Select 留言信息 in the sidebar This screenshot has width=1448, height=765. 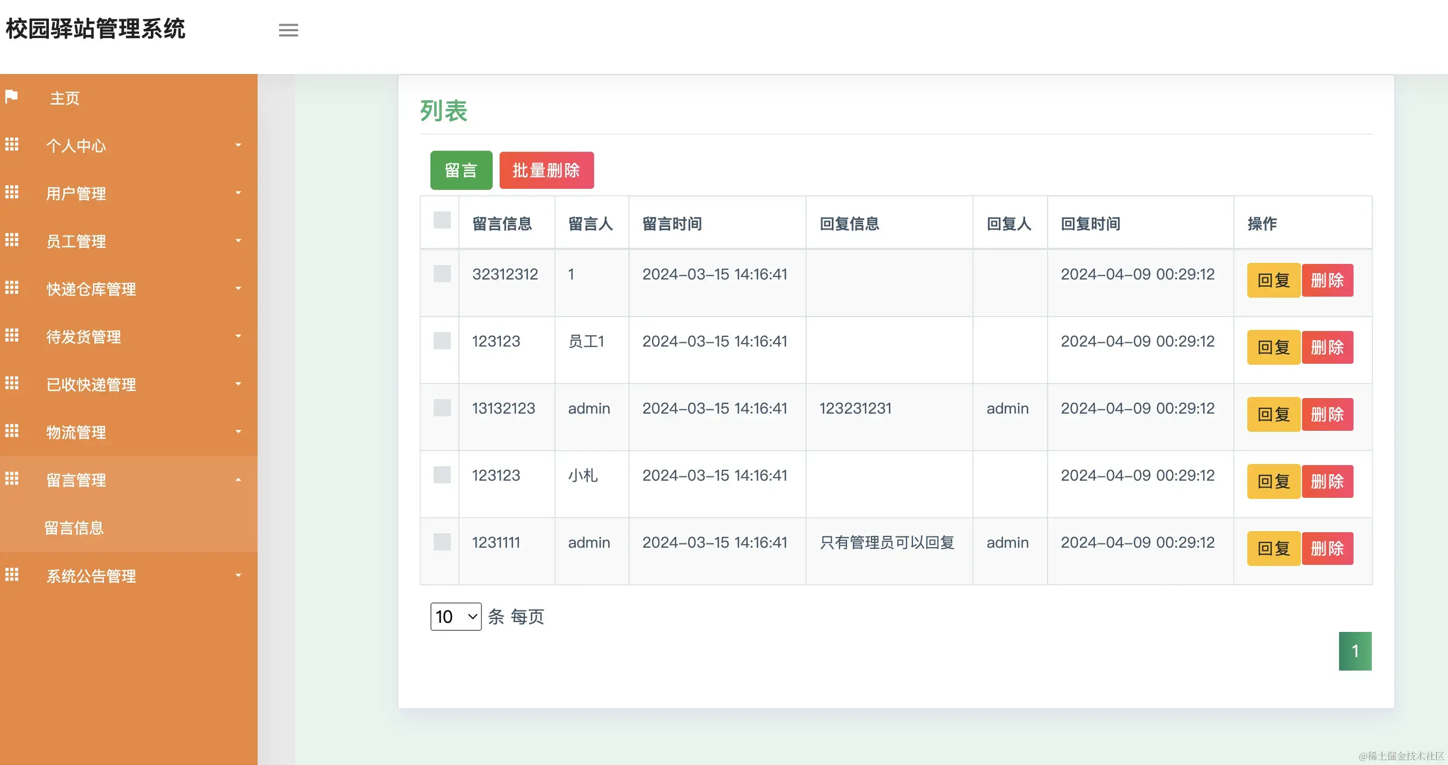(x=74, y=527)
